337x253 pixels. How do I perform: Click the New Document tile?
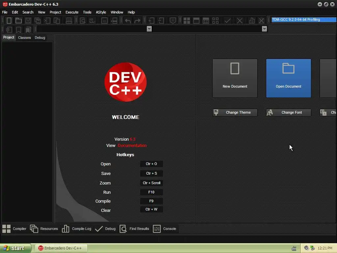coord(235,78)
